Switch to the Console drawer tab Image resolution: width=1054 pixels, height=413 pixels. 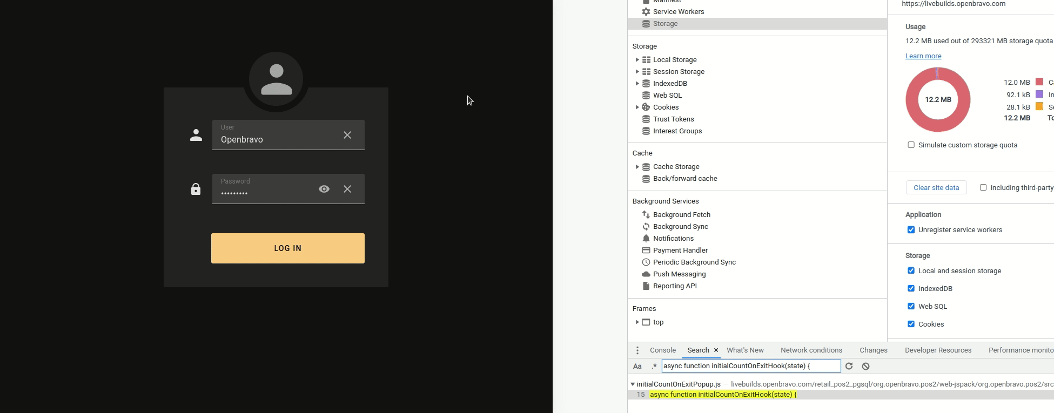tap(663, 350)
